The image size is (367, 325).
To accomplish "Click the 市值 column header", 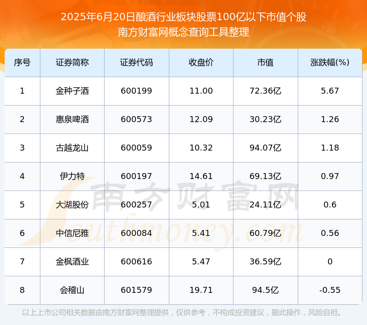I will (x=266, y=62).
